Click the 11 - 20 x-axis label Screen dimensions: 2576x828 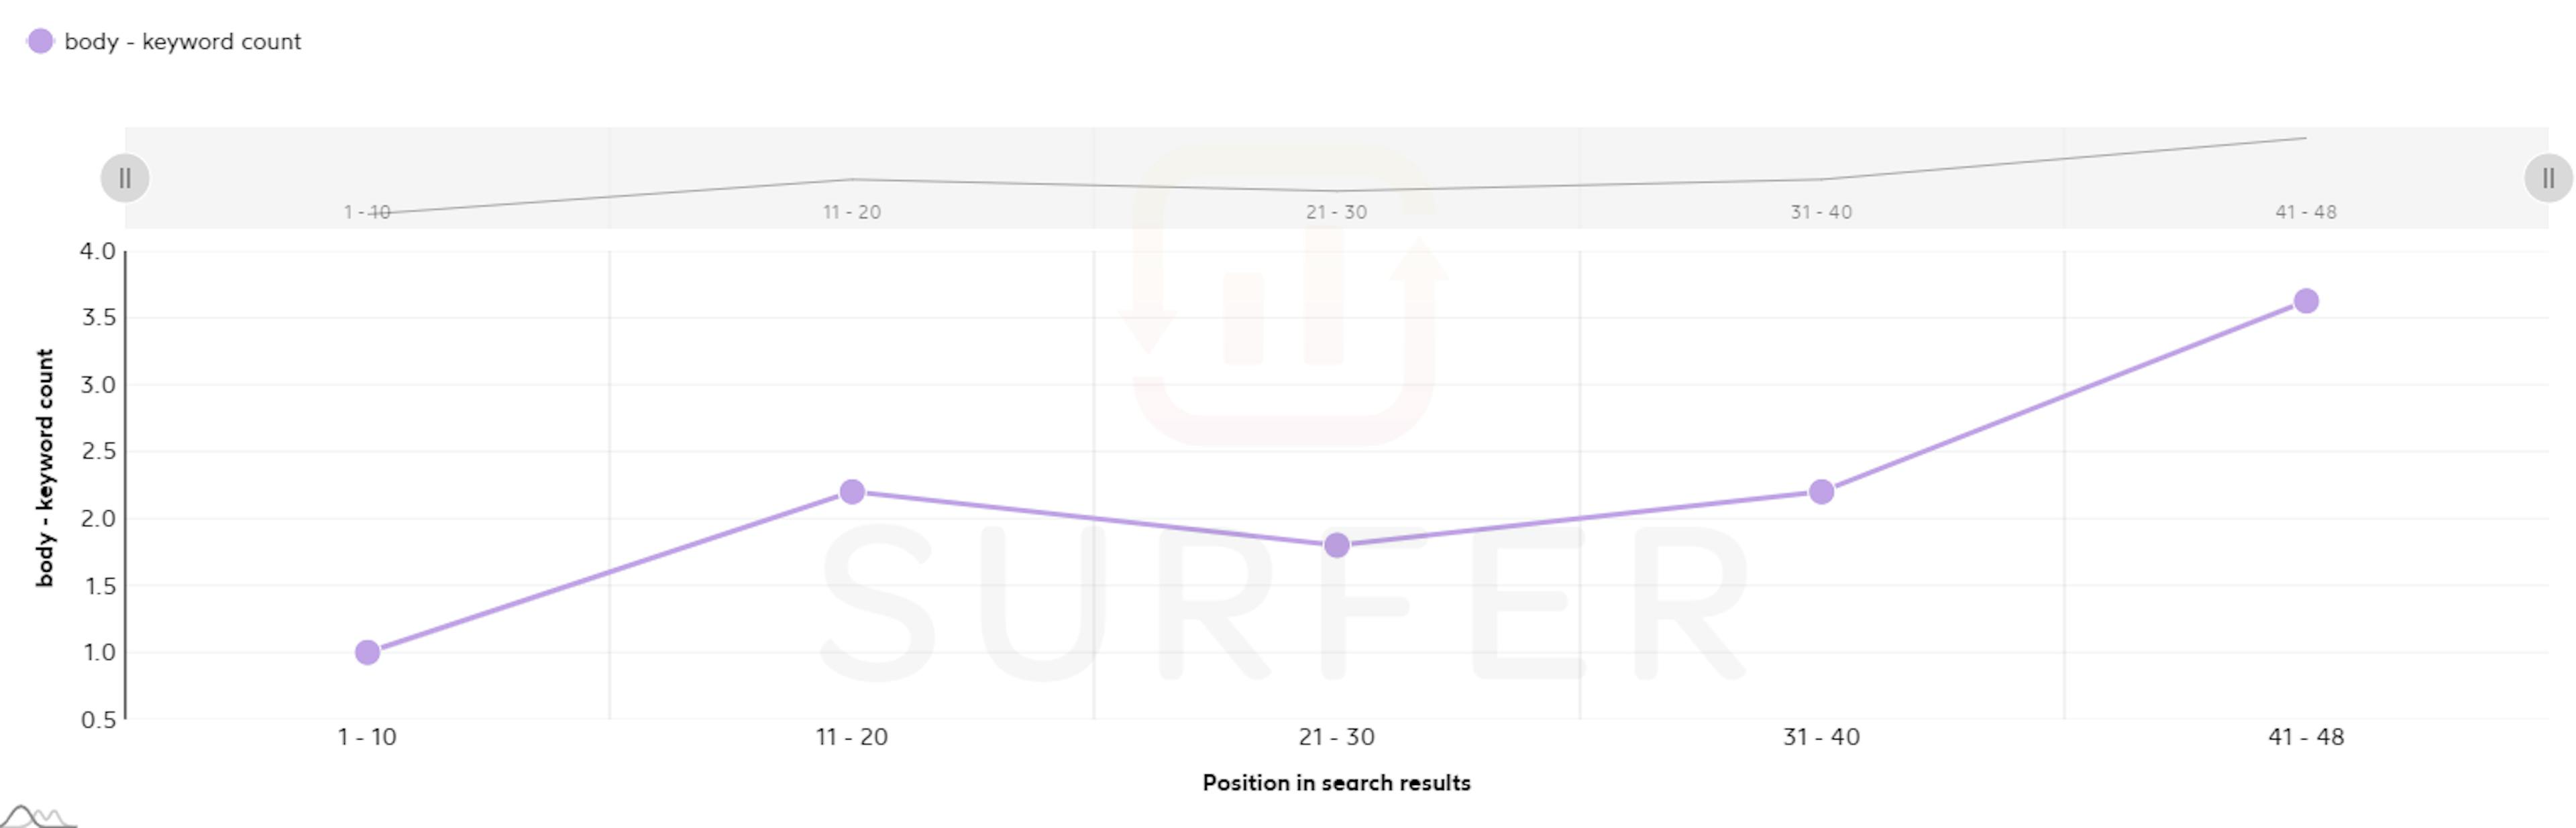click(x=852, y=737)
